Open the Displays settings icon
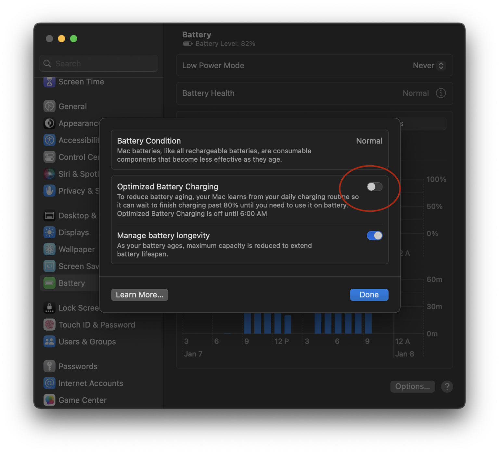 [x=49, y=232]
